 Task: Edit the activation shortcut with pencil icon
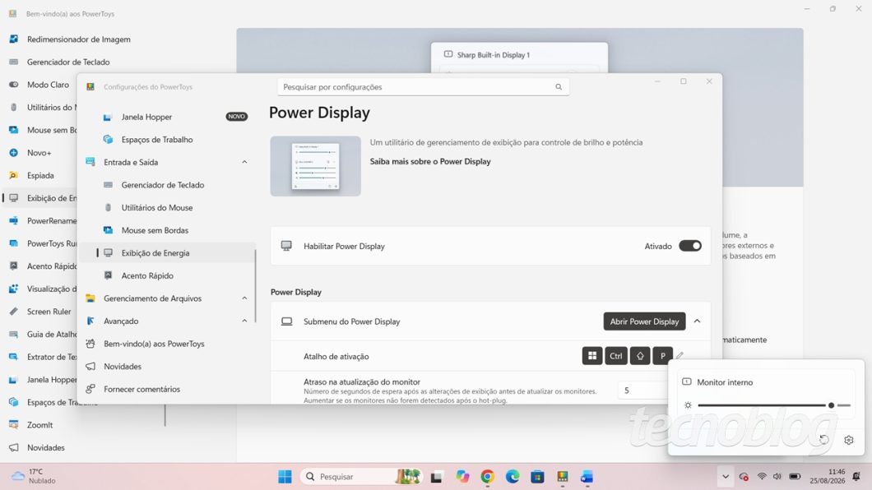[x=680, y=355]
